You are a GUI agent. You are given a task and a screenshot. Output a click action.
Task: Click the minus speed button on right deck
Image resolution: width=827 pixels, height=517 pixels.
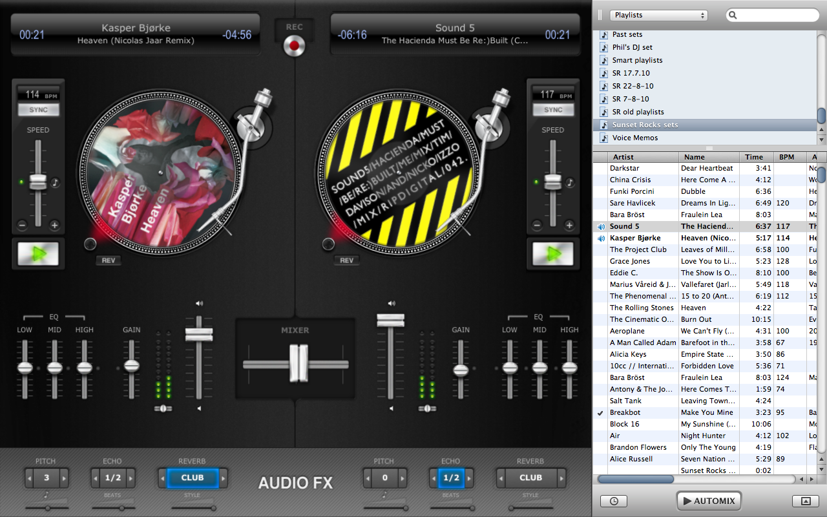click(536, 226)
